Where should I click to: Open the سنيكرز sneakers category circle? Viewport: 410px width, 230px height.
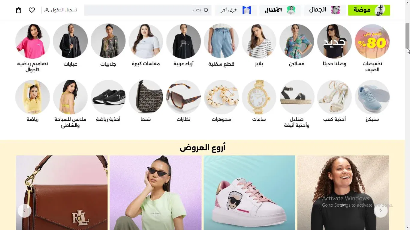click(x=372, y=97)
